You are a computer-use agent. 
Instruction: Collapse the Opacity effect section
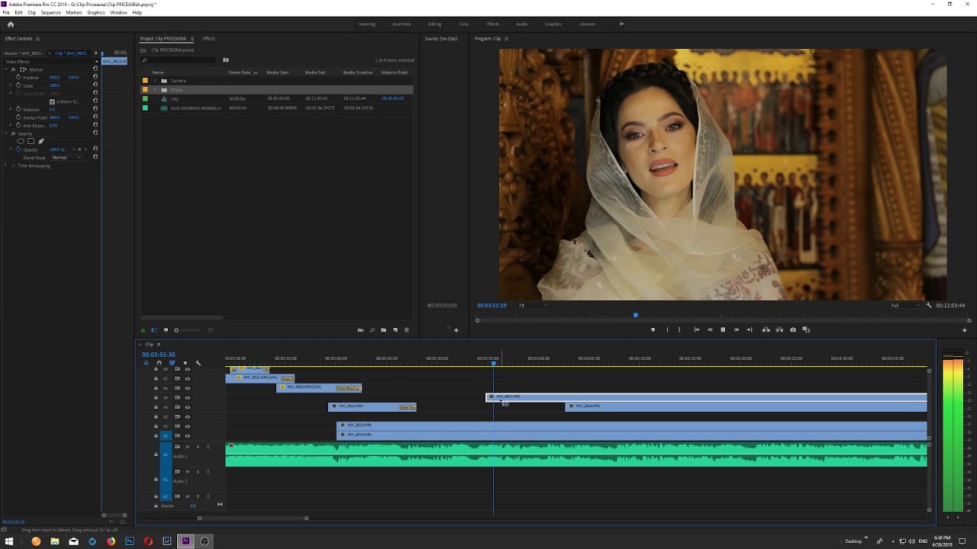(x=6, y=133)
